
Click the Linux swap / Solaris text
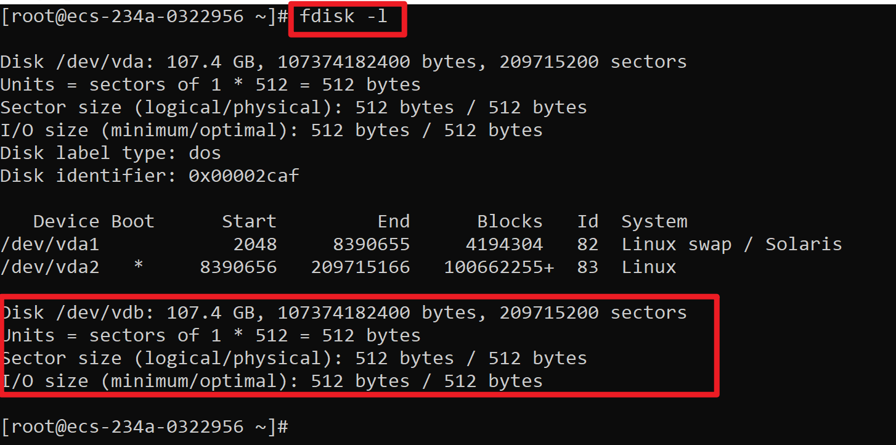(x=731, y=245)
